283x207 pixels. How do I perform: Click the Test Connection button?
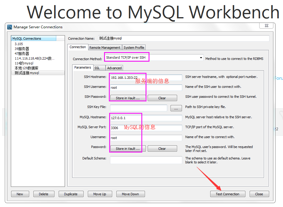(x=228, y=194)
